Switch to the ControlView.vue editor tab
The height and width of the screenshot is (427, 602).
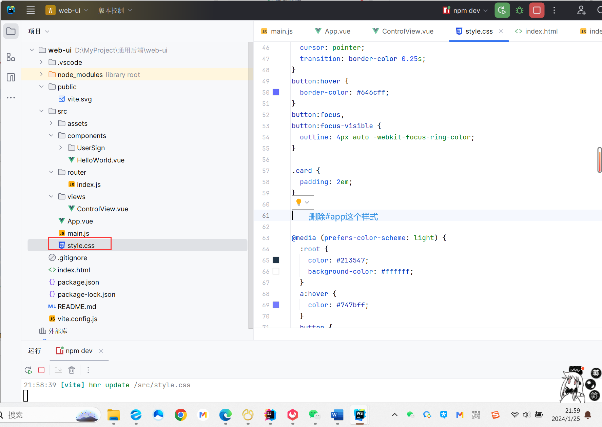tap(403, 31)
